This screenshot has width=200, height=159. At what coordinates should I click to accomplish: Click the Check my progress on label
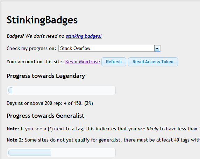pos(31,49)
